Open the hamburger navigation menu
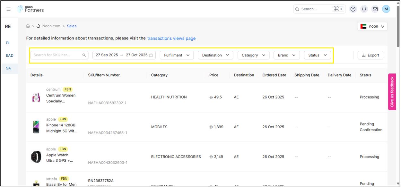This screenshot has height=187, width=401. [9, 9]
